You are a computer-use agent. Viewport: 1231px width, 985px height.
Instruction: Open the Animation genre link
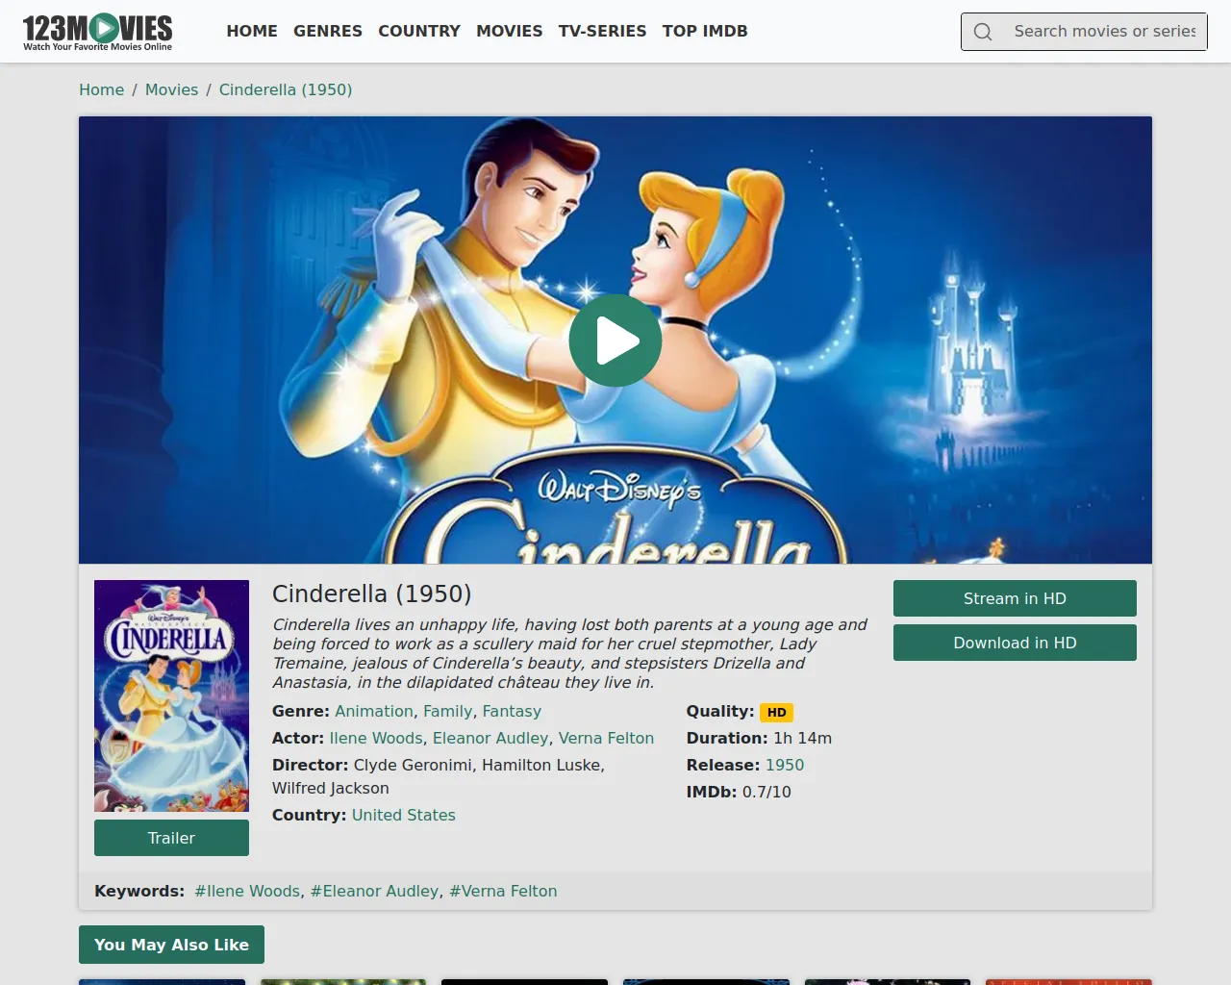(x=374, y=711)
